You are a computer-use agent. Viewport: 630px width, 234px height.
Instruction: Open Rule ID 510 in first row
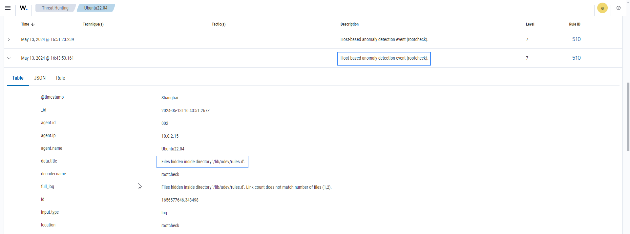[576, 39]
